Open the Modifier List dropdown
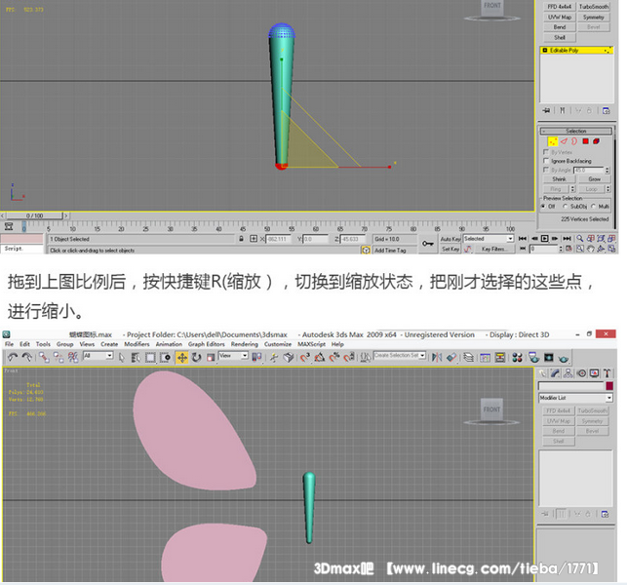 pyautogui.click(x=575, y=398)
